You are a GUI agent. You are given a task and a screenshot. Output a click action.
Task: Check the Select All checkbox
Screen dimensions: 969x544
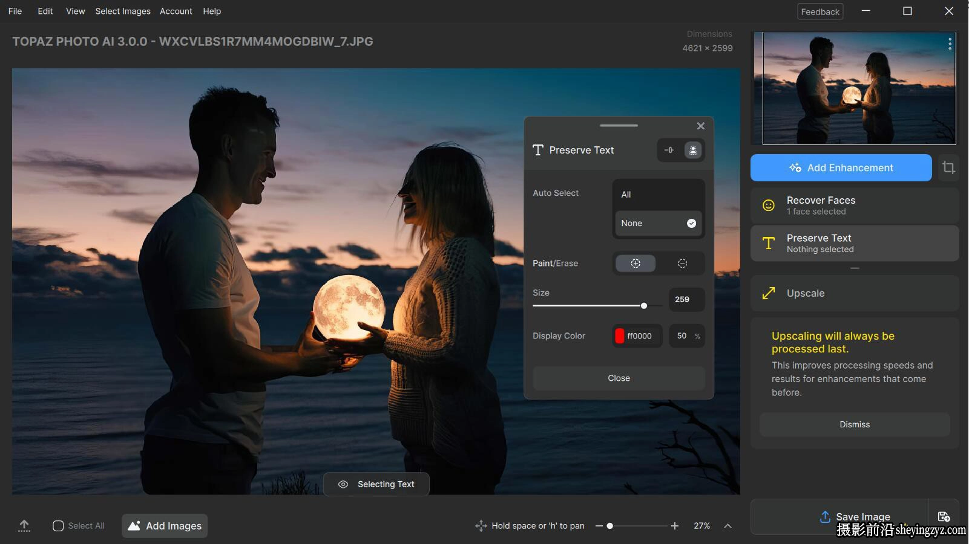pyautogui.click(x=58, y=526)
